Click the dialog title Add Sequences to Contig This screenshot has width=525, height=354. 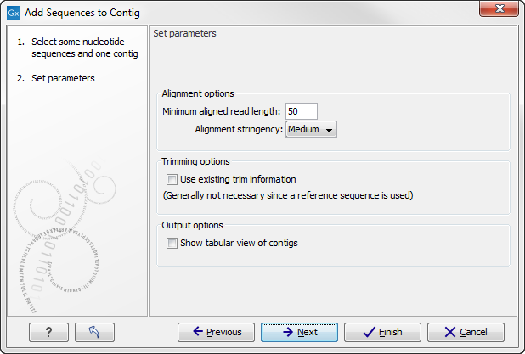(82, 13)
